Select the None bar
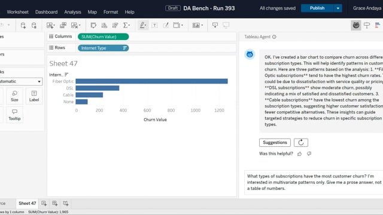383x215 pixels. 81,102
